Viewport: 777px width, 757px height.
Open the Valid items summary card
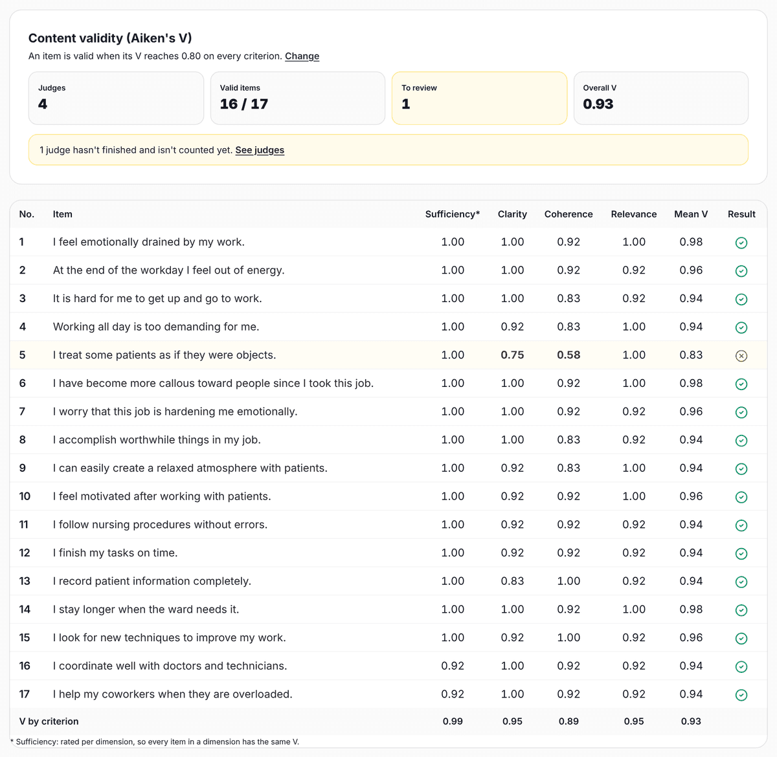pyautogui.click(x=298, y=98)
